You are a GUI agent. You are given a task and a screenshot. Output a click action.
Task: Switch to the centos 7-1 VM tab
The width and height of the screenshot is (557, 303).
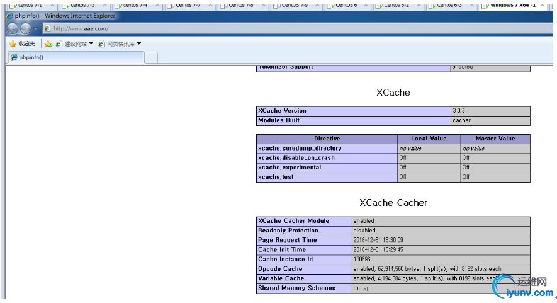point(30,5)
